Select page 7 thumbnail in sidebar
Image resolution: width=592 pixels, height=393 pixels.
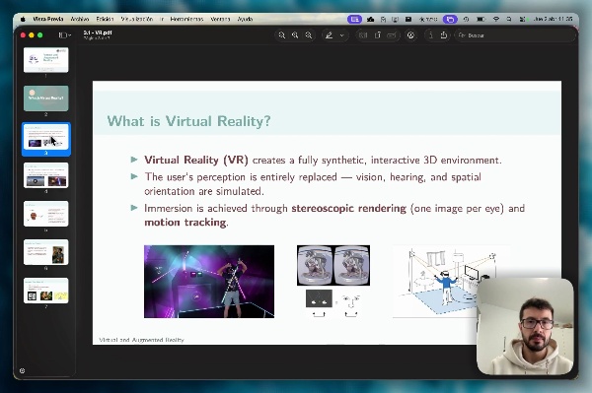coord(46,291)
